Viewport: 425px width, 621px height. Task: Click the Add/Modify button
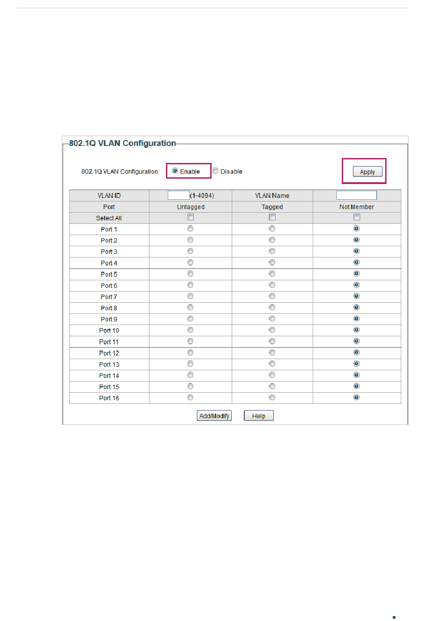(214, 415)
